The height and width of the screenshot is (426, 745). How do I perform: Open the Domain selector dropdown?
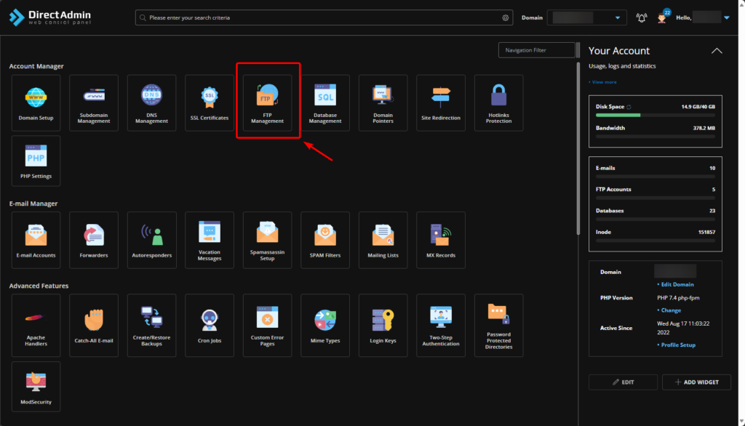[x=586, y=18]
